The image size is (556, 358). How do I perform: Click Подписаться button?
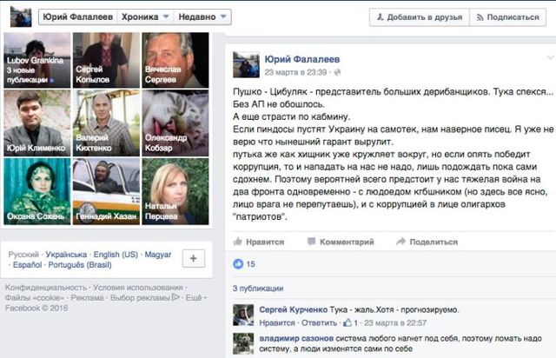click(x=507, y=17)
